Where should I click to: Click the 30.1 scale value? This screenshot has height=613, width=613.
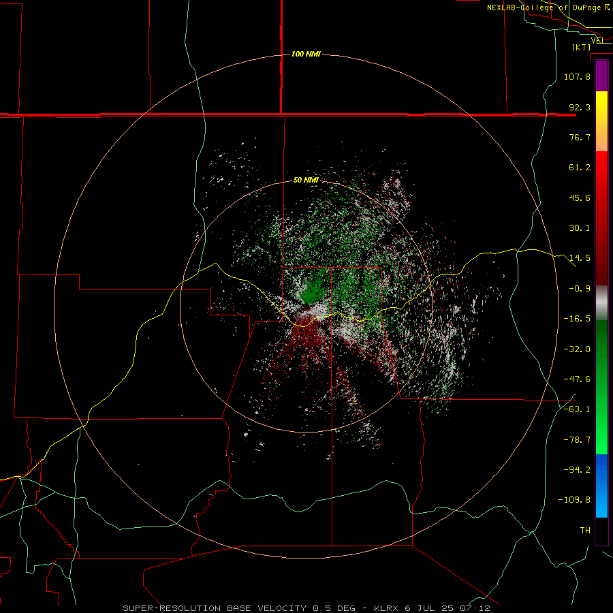tap(580, 228)
